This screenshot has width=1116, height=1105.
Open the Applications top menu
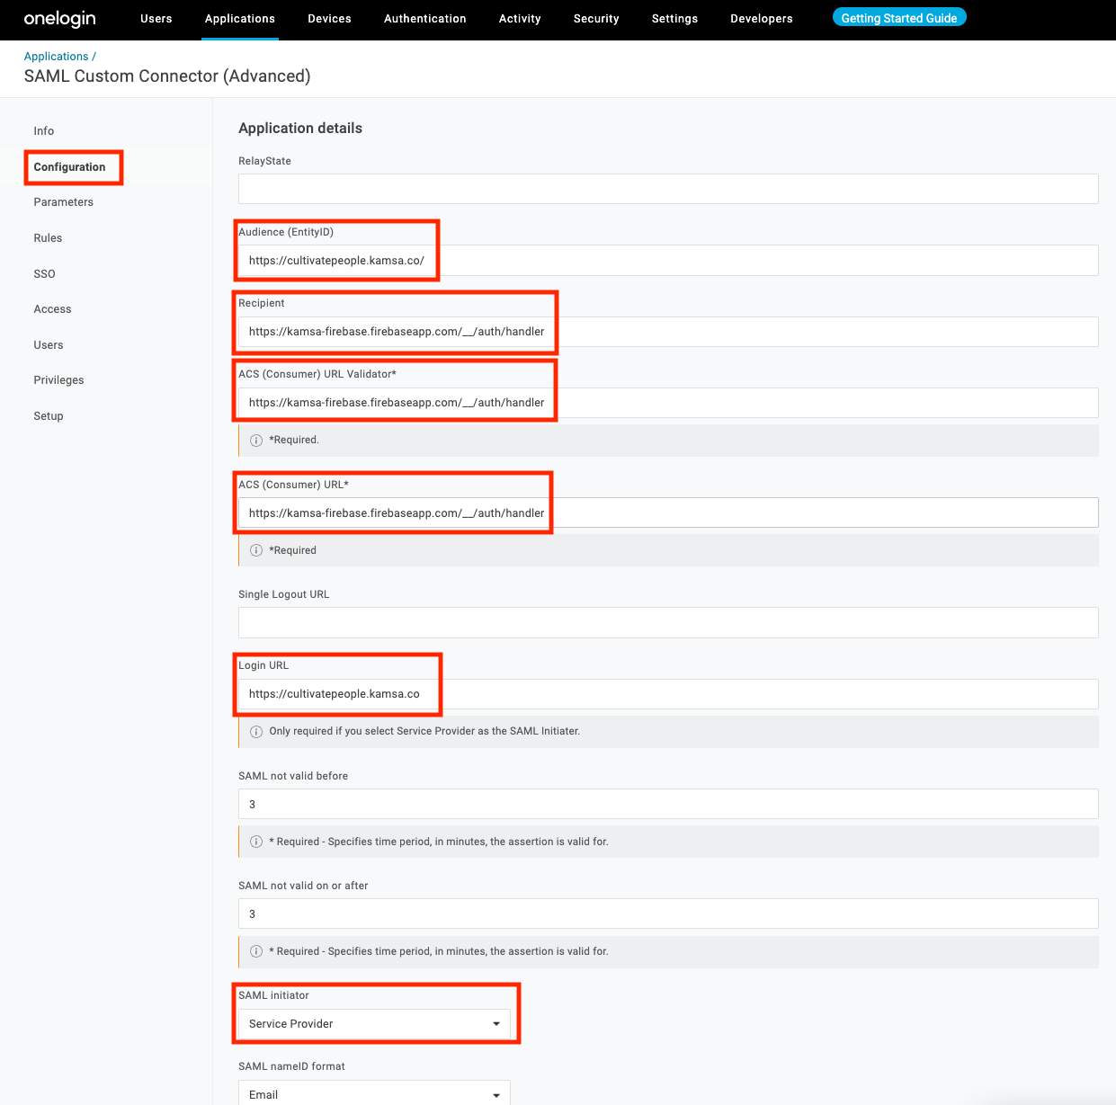tap(240, 19)
